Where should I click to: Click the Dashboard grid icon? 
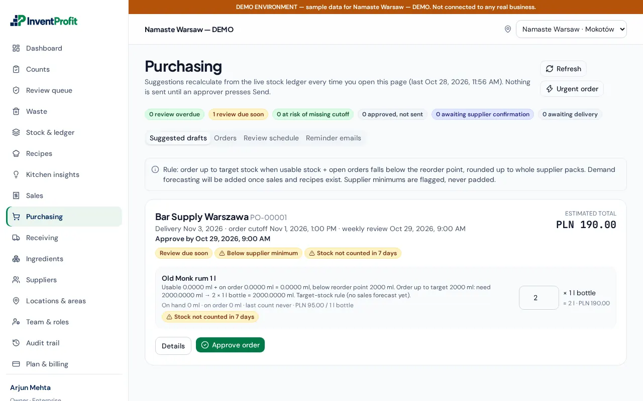pyautogui.click(x=16, y=48)
